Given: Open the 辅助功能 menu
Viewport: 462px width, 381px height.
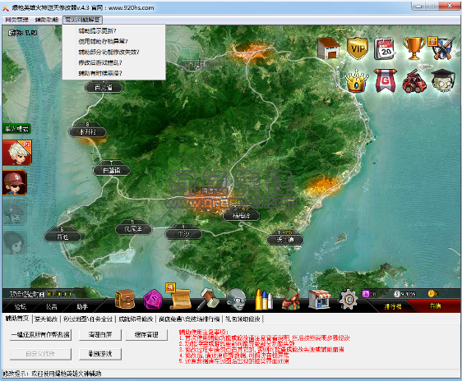Looking at the screenshot, I should pyautogui.click(x=47, y=20).
